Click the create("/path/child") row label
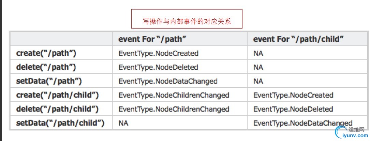The height and width of the screenshot is (141, 370). [57, 95]
